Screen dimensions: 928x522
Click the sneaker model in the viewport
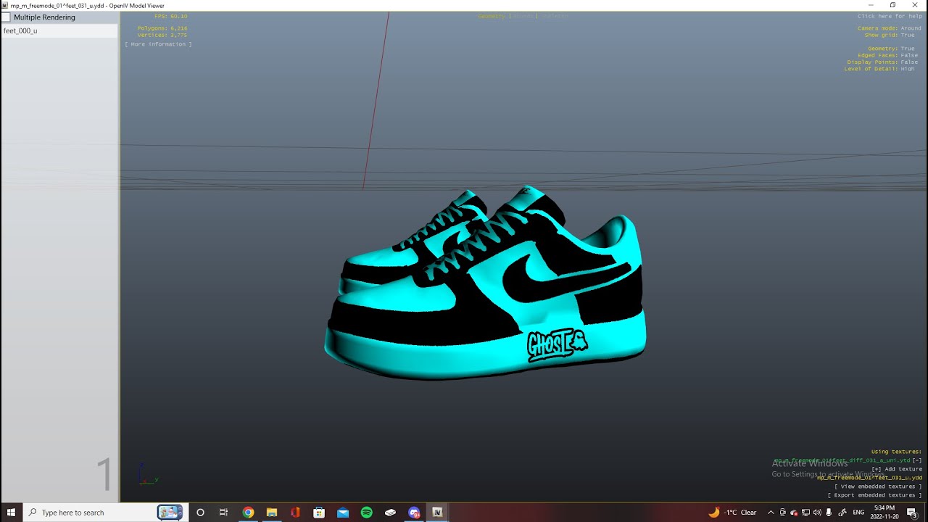(484, 284)
